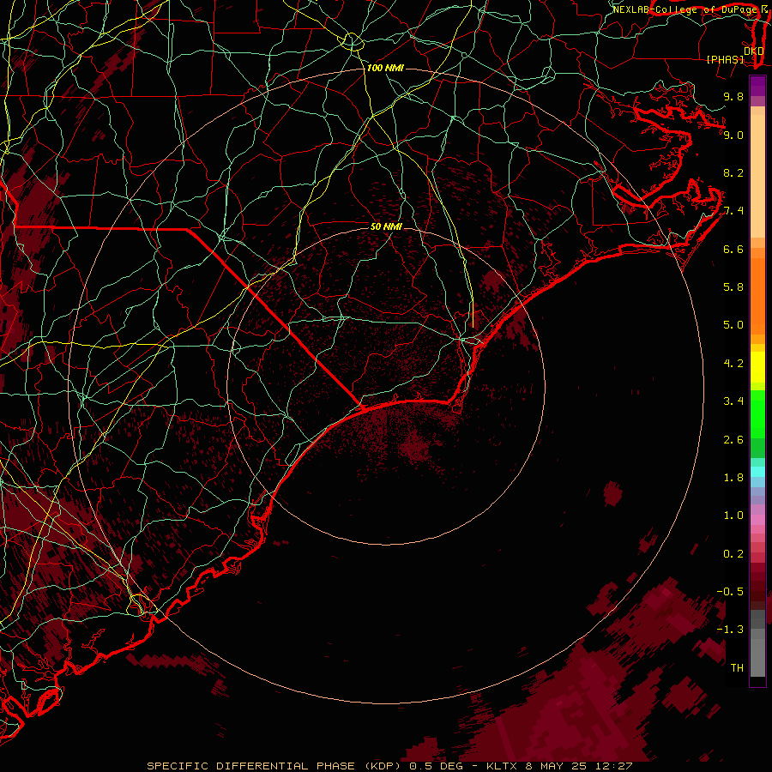772x772 pixels.
Task: Click the KLTX station identifier in caption
Action: [x=502, y=766]
